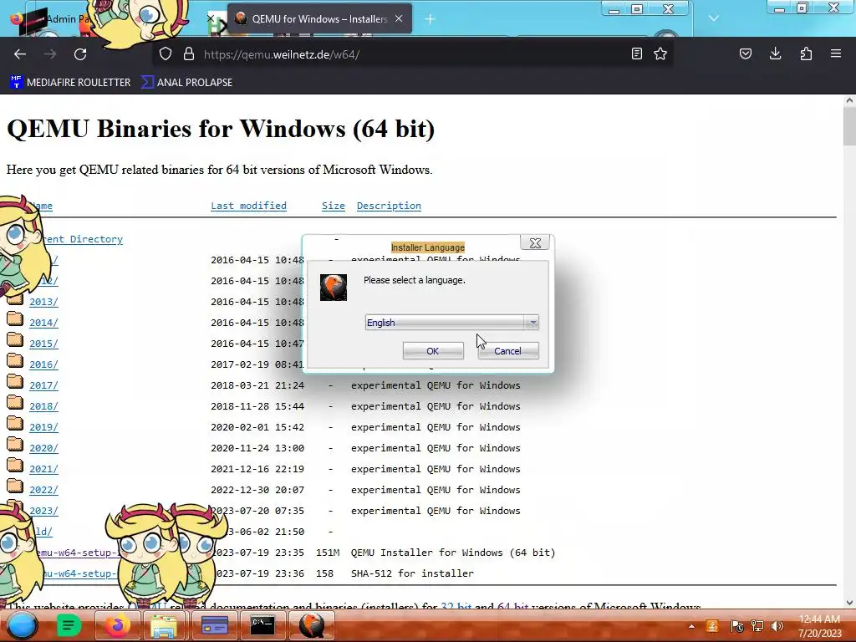Click folder icon beside 2022/
Screen dimensions: 856x642
point(15,487)
